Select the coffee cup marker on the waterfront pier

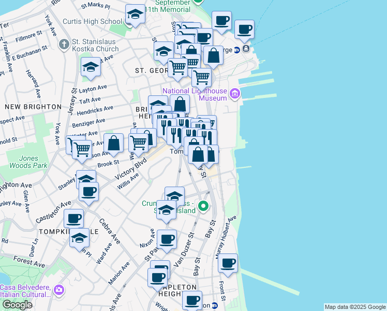(244, 30)
